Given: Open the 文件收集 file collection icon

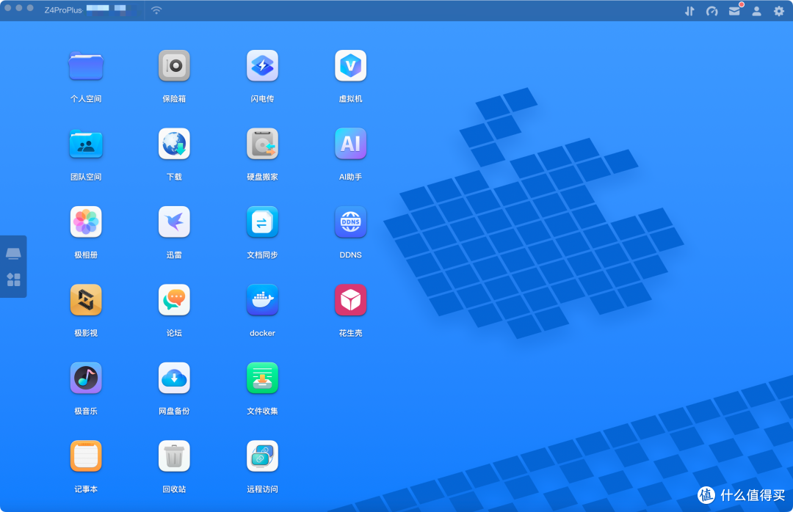Looking at the screenshot, I should pos(262,378).
